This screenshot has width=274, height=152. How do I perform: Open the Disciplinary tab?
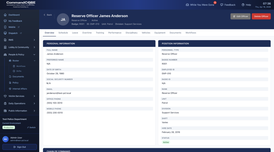point(131,33)
